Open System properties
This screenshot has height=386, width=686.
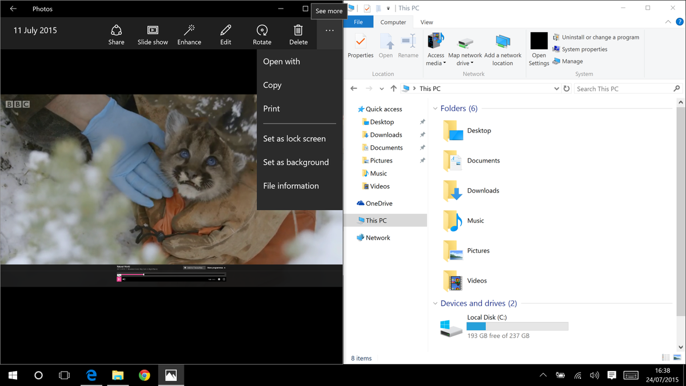coord(580,49)
